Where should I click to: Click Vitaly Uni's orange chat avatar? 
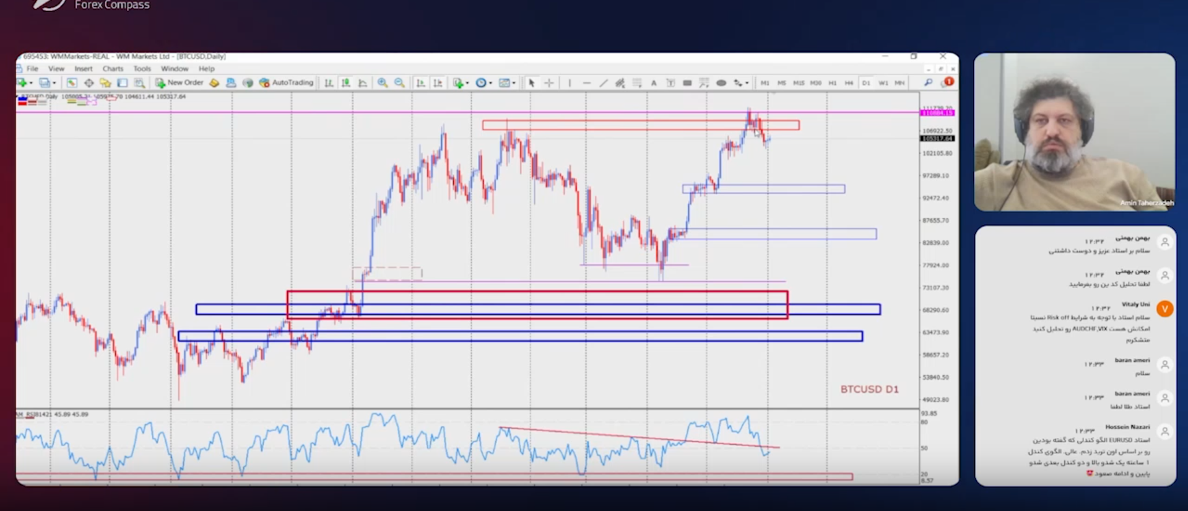pyautogui.click(x=1164, y=308)
